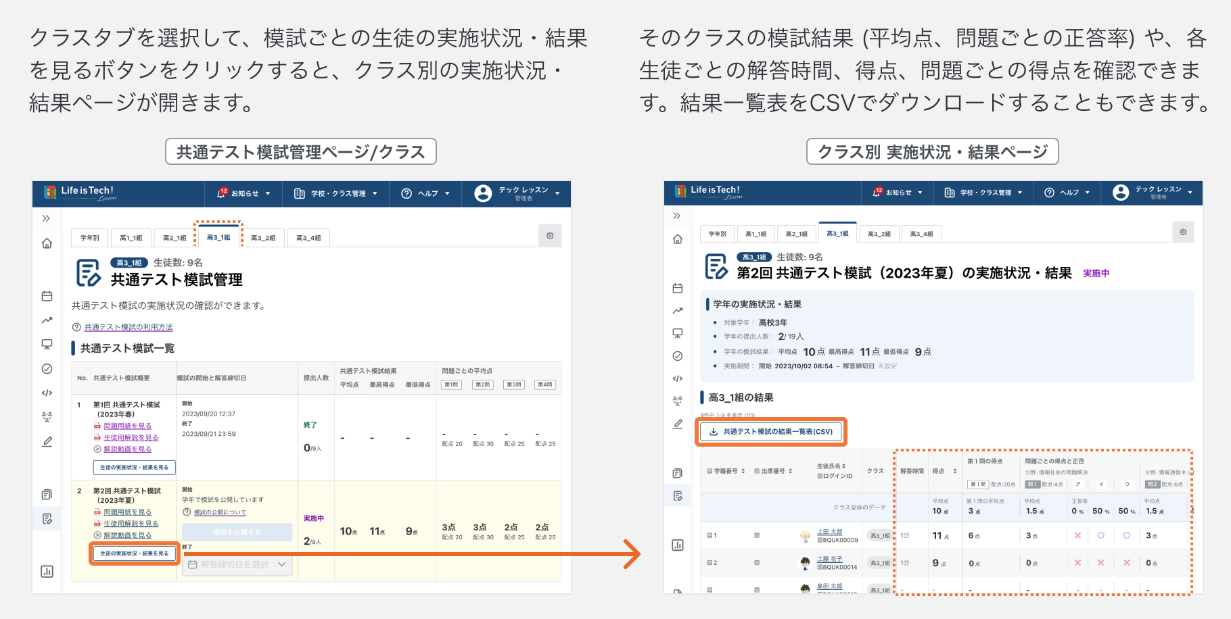Open mock-exam management icon in right screenshot's sidebar
Image resolution: width=1231 pixels, height=619 pixels.
click(678, 496)
